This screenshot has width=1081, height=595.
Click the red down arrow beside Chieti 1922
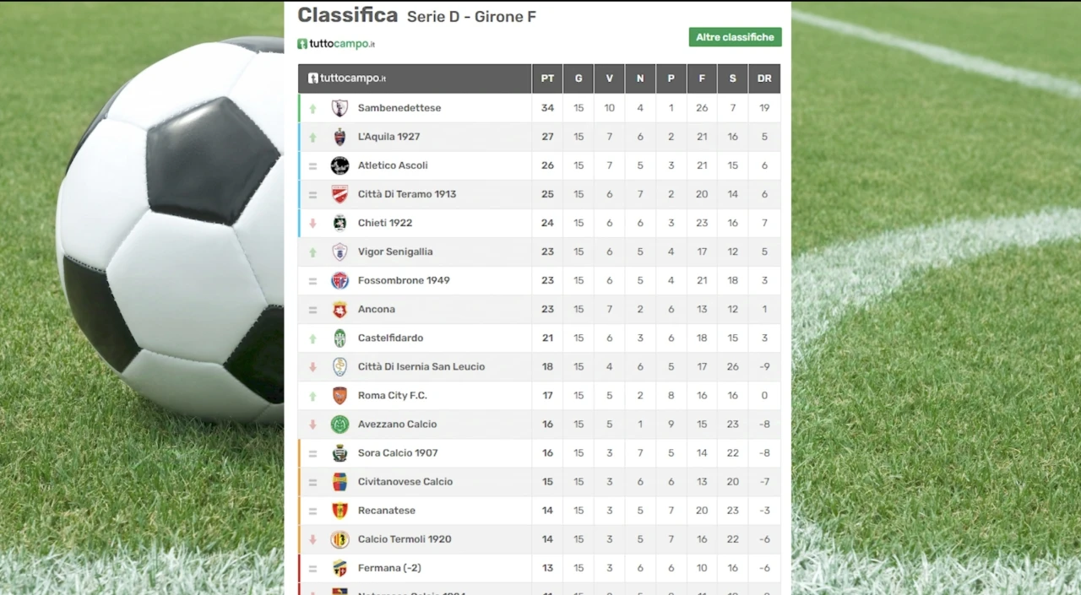312,224
